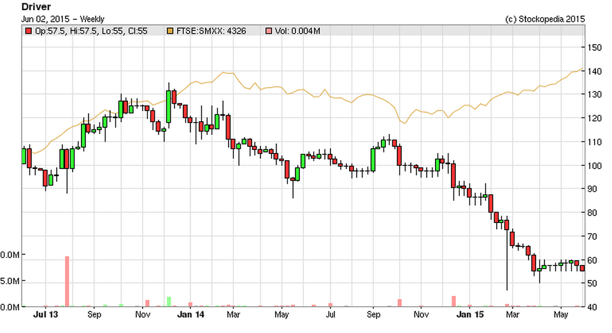
Task: Click the 130 price axis label
Action: (594, 95)
